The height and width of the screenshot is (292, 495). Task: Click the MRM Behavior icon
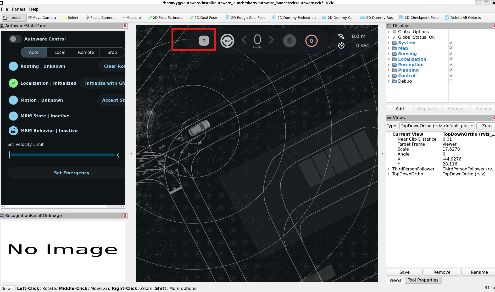(x=13, y=130)
